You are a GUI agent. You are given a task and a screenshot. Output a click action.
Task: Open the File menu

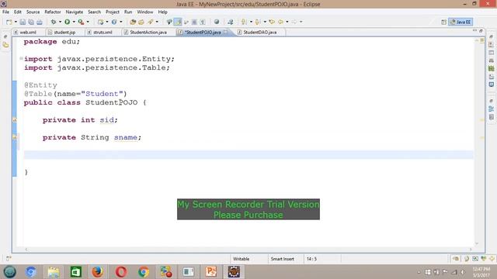[x=5, y=12]
